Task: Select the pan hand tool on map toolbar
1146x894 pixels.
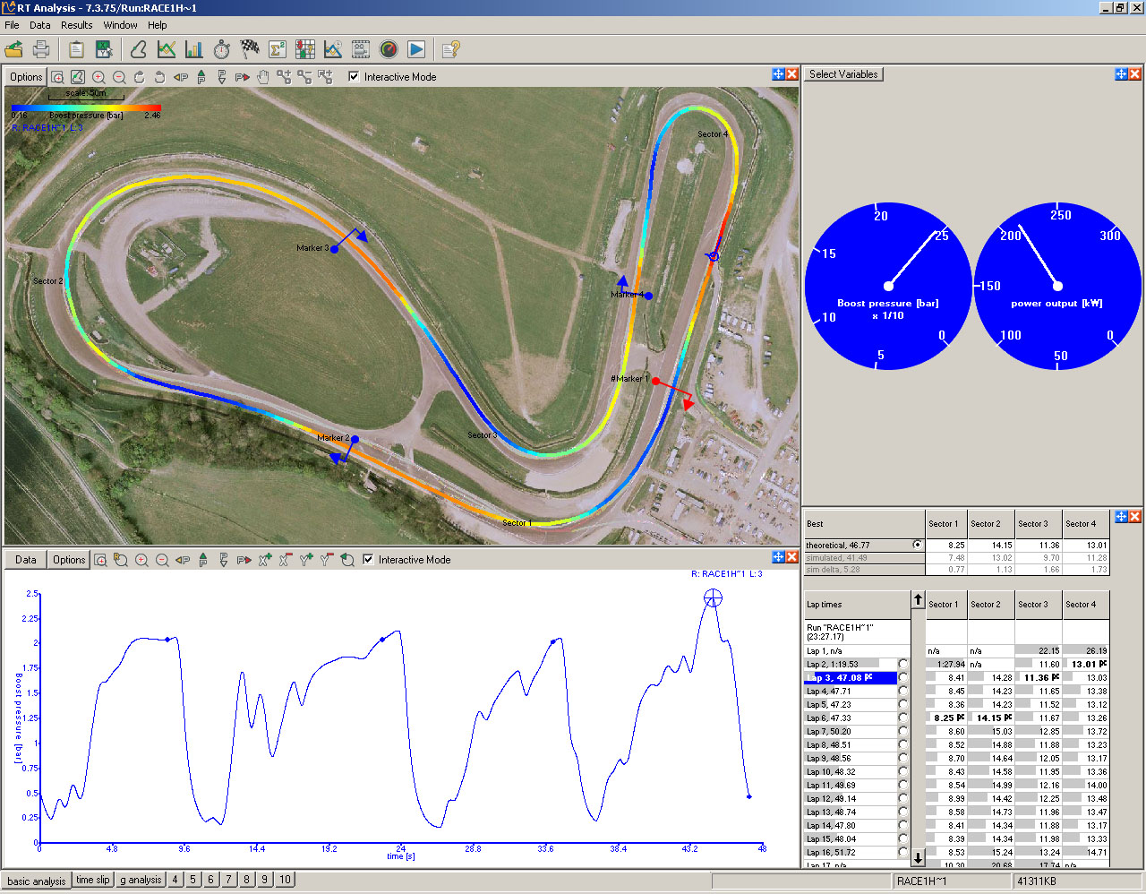Action: tap(263, 77)
